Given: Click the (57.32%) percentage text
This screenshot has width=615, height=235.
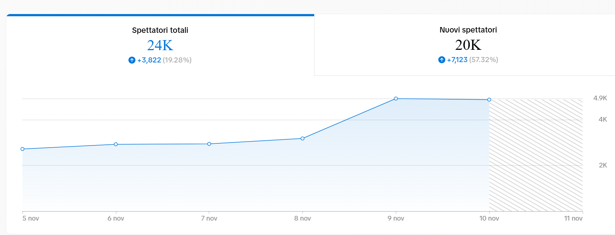Looking at the screenshot, I should click(484, 60).
